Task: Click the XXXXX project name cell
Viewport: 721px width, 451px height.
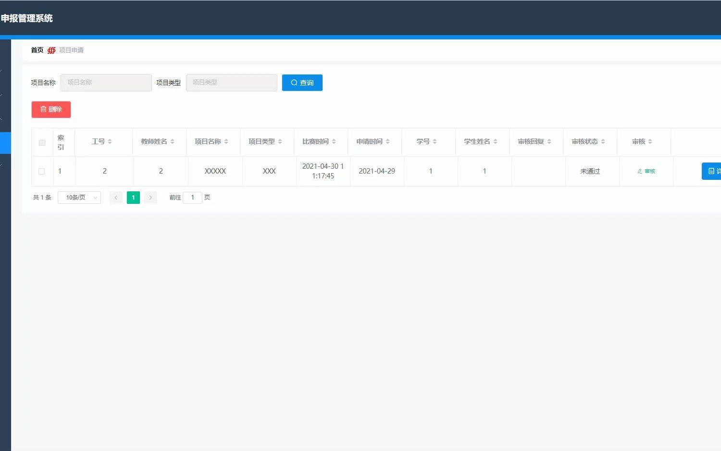Action: 215,171
